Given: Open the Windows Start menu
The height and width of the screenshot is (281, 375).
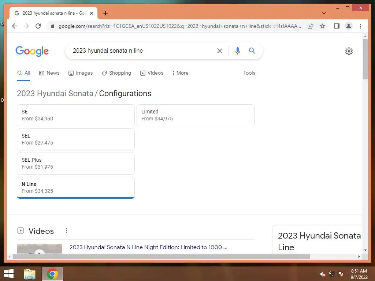Looking at the screenshot, I should pos(9,274).
